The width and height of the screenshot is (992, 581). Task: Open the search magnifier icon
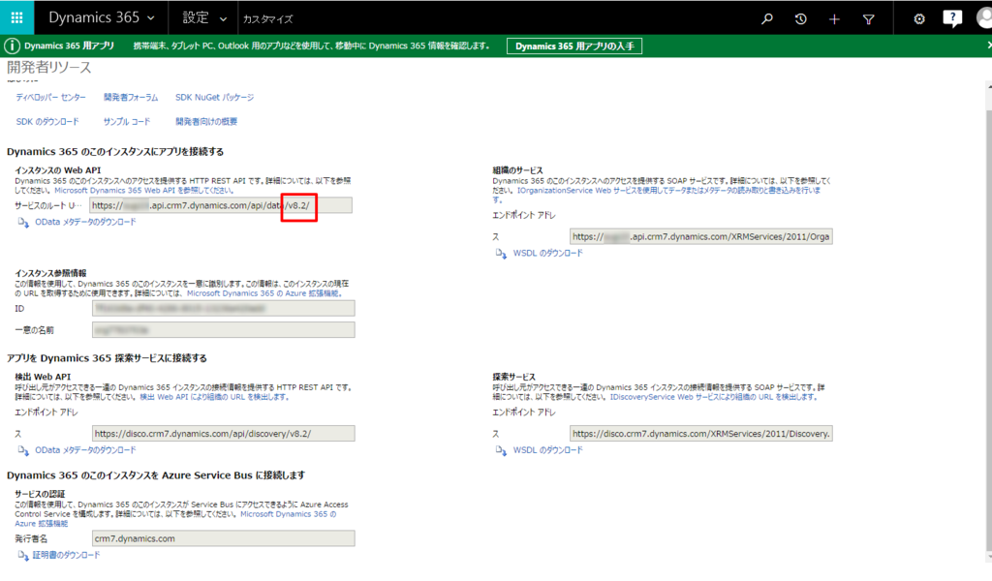(767, 19)
